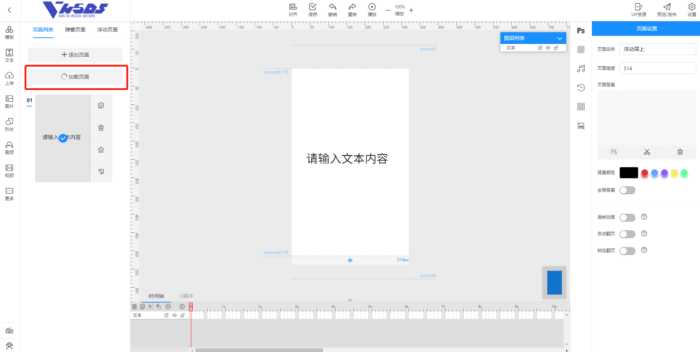The image size is (700, 352).
Task: Choose the yellow background color
Action: [x=674, y=173]
